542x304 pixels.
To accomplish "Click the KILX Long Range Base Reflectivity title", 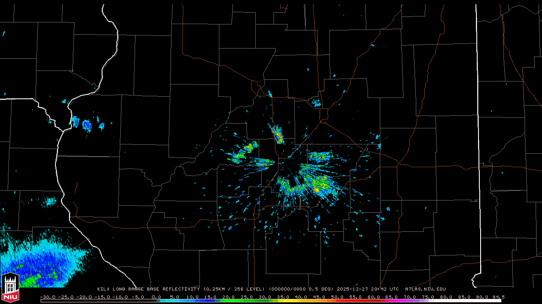I will [148, 289].
